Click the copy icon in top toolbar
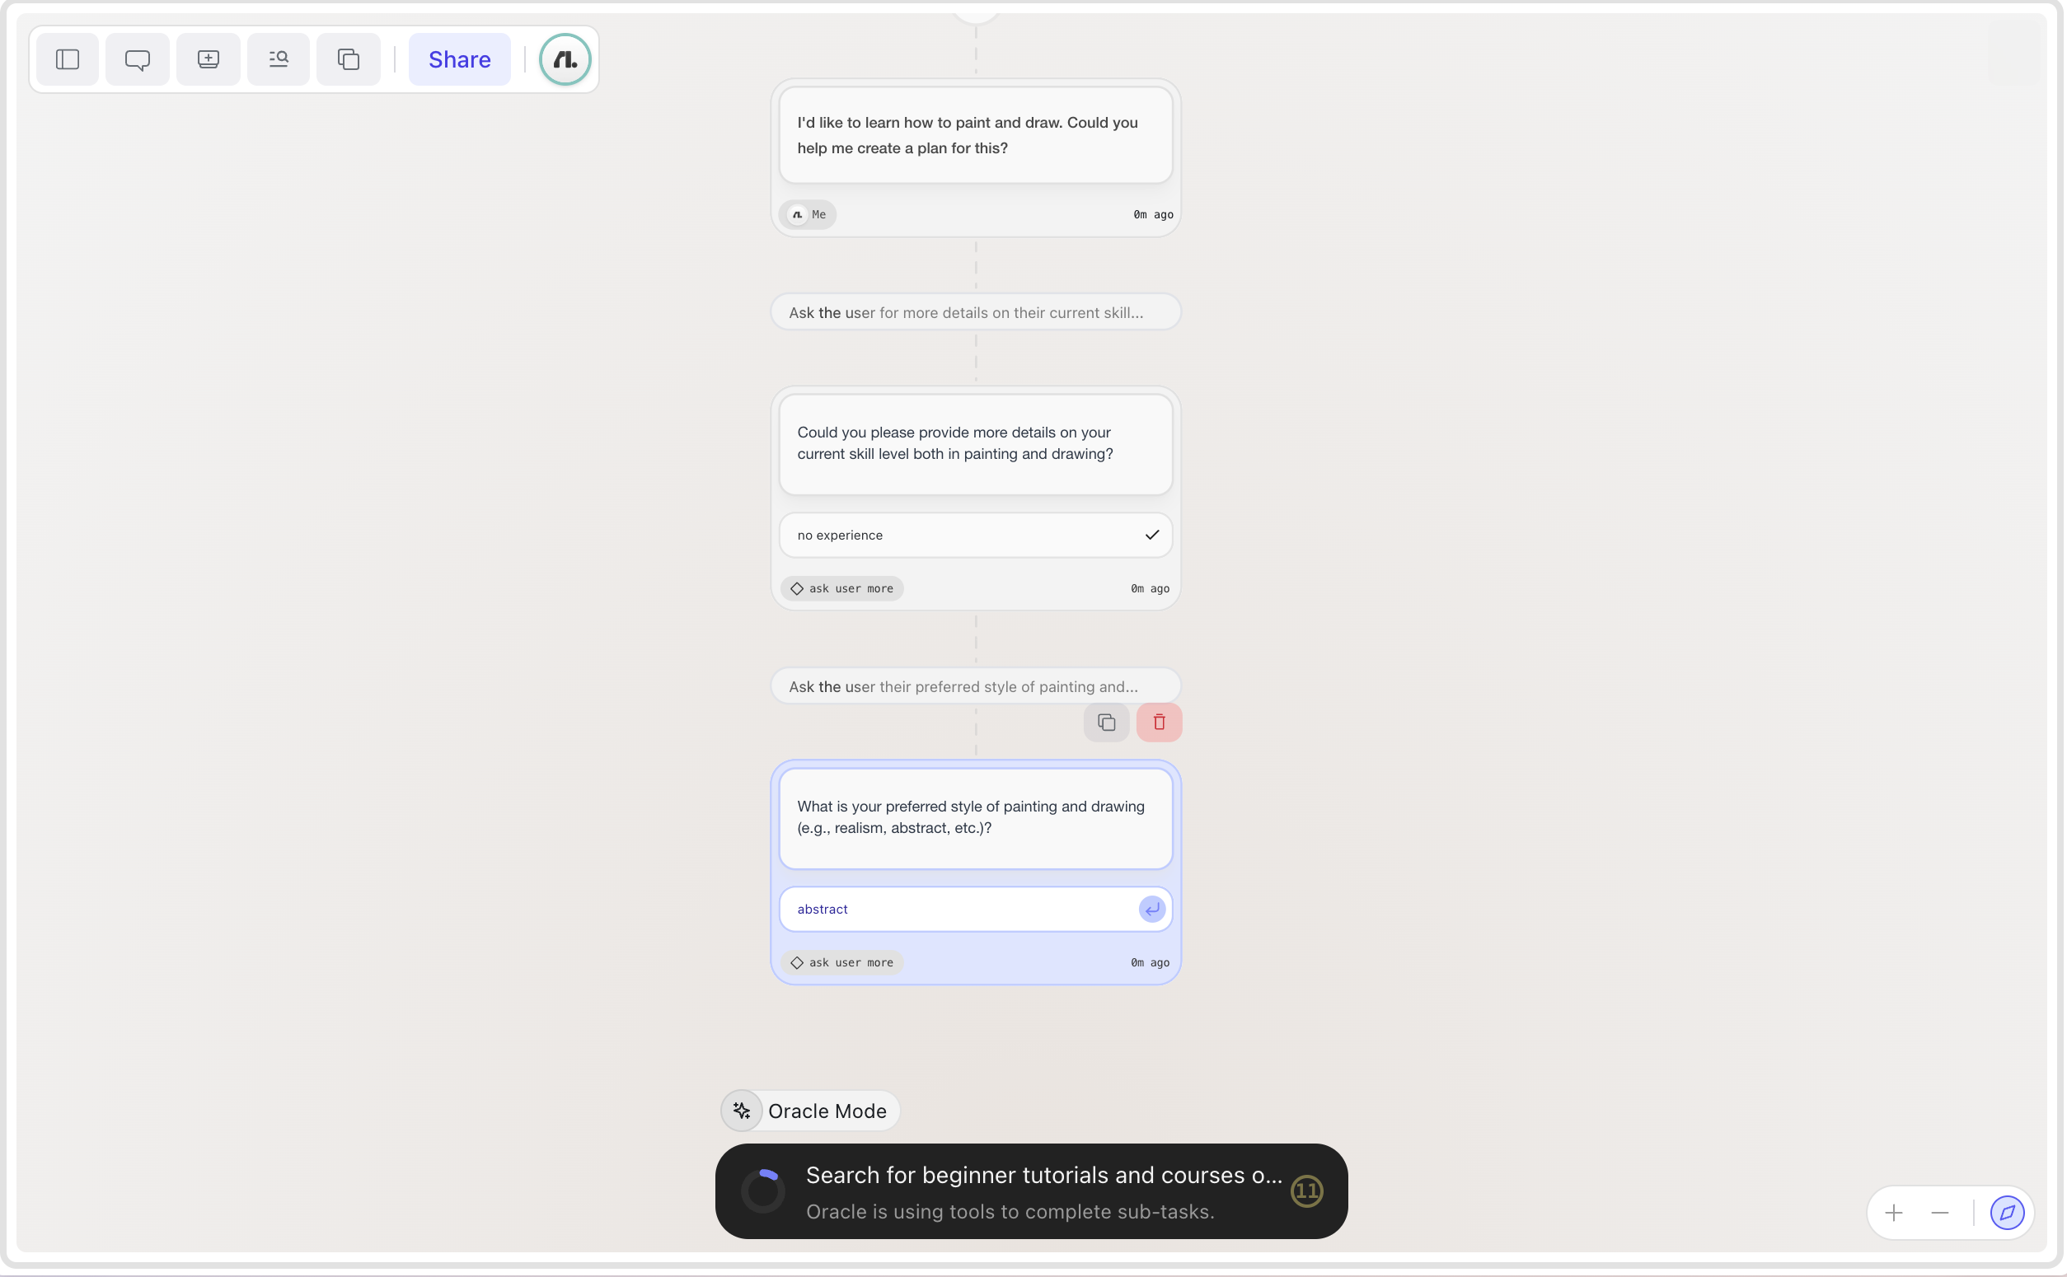The height and width of the screenshot is (1277, 2067). click(349, 59)
